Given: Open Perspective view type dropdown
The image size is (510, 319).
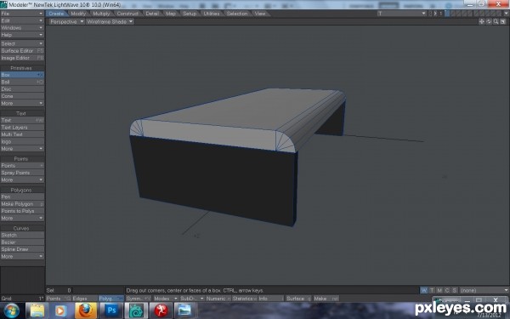Looking at the screenshot, I should (x=67, y=21).
